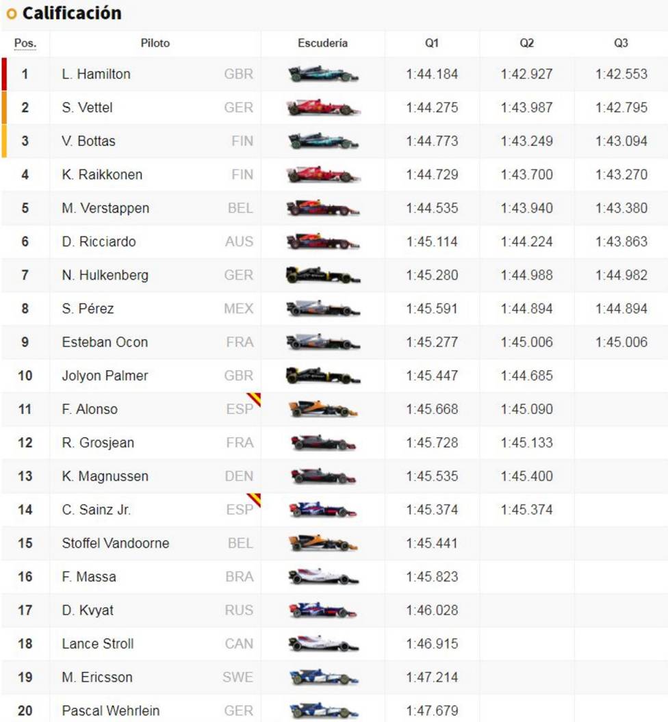Click Massa's white Williams car icon
The height and width of the screenshot is (722, 668).
323,577
